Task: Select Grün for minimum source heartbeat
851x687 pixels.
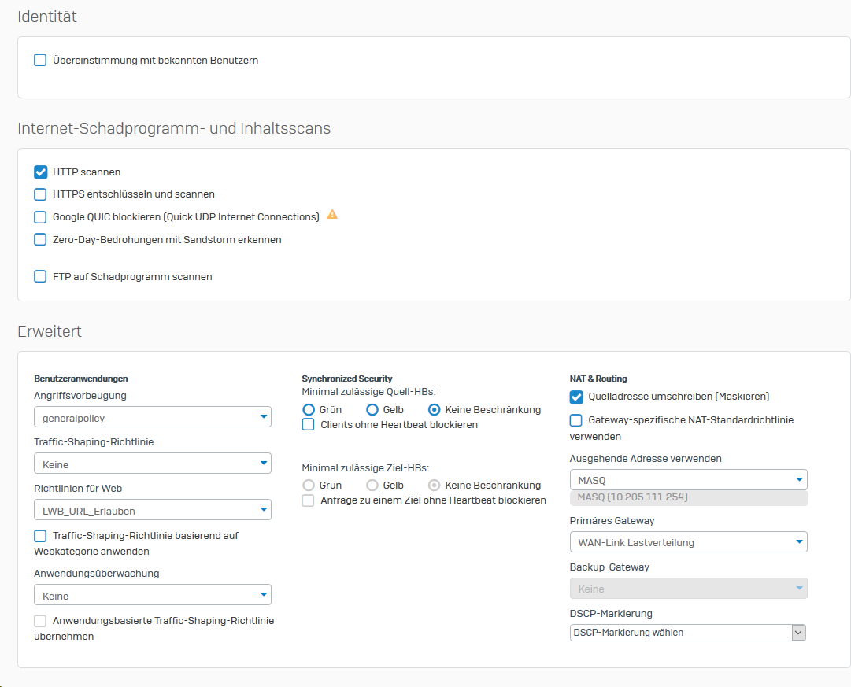Action: pos(309,409)
